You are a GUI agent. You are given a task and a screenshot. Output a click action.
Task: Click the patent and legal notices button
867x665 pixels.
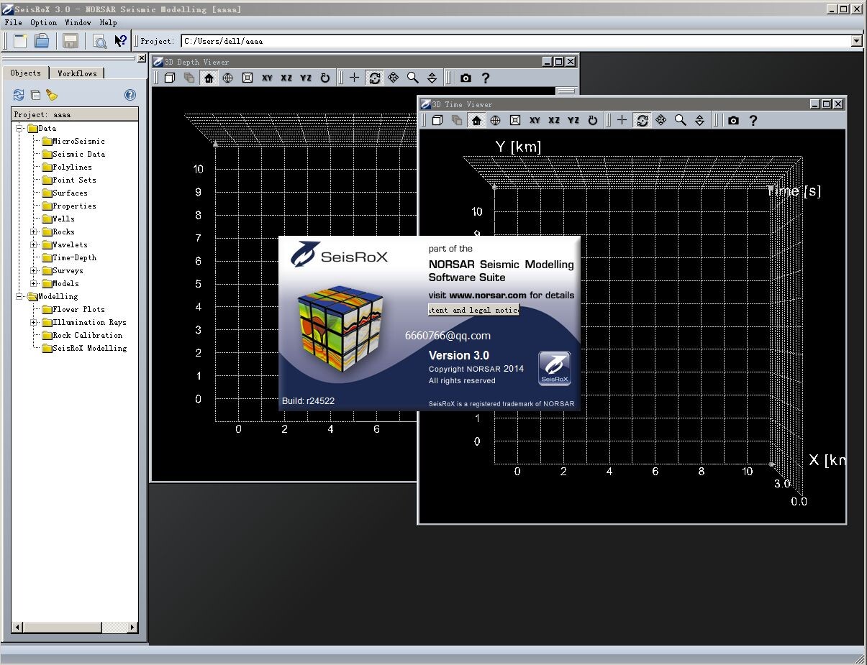[x=473, y=310]
